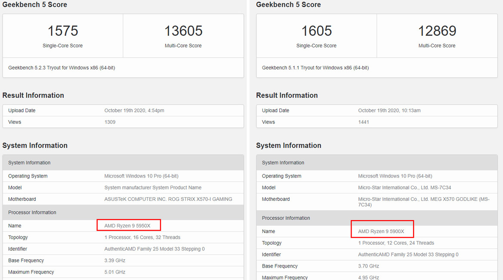
Task: Select 'Geekbench 5.1.1 Tryout for Windows x86 (64-bit)' text
Action: pos(315,68)
